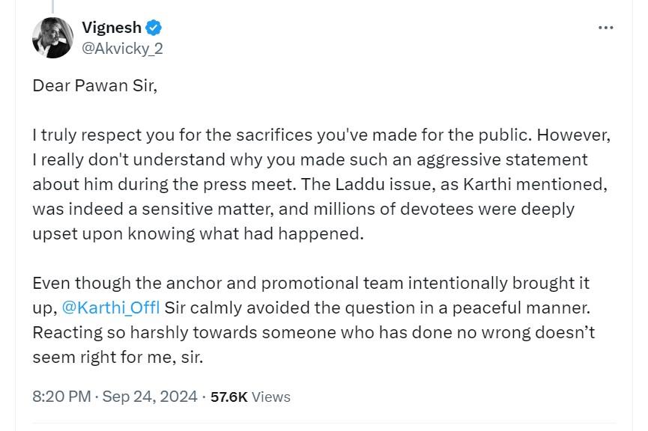Click the phrase 'aggressive statement'
Screen dimensions: 648x431
click(502, 160)
